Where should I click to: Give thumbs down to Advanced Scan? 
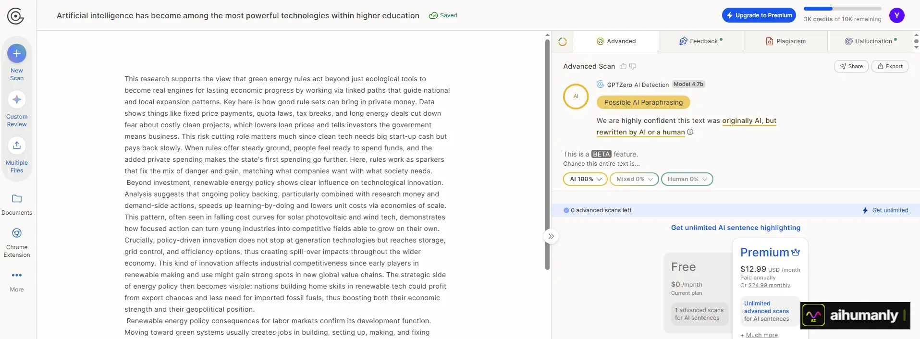coord(633,66)
